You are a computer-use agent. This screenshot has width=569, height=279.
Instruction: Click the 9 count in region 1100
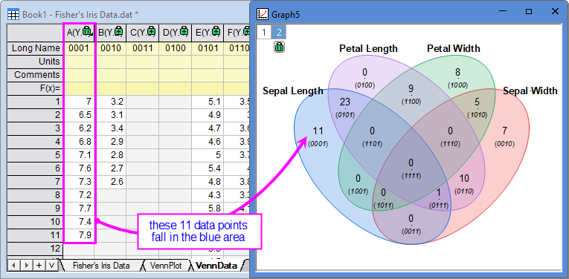tap(411, 88)
